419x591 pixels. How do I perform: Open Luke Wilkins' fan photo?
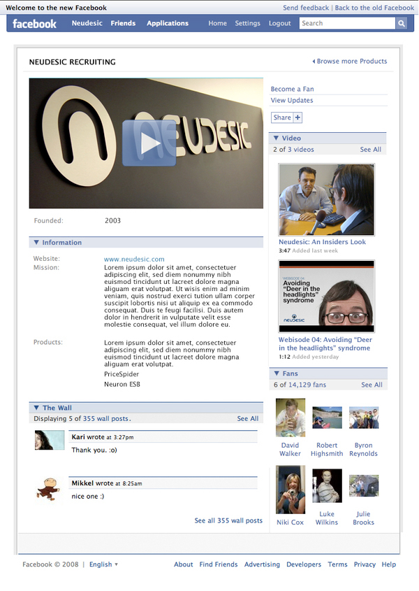pos(327,485)
